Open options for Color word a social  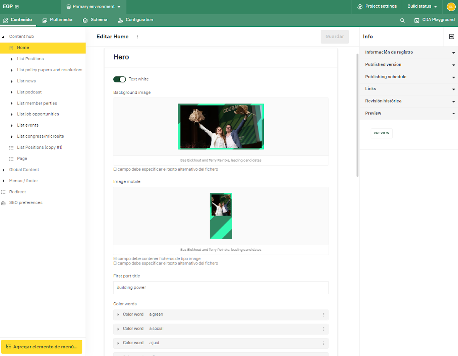(x=324, y=329)
